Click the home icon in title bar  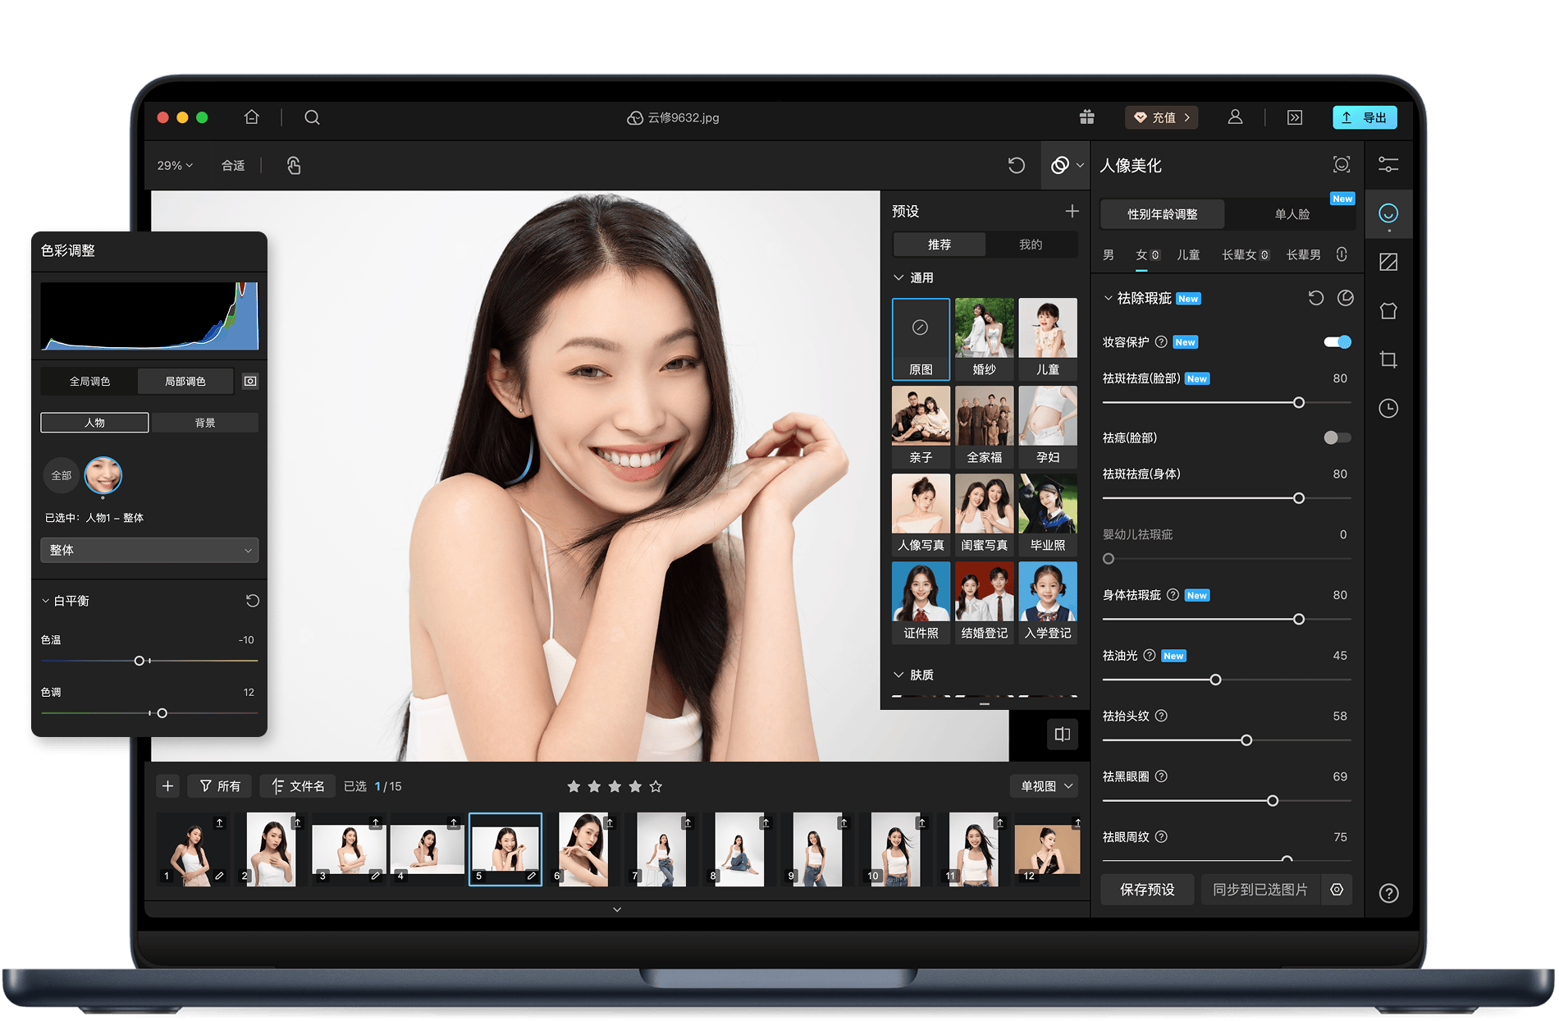252,117
